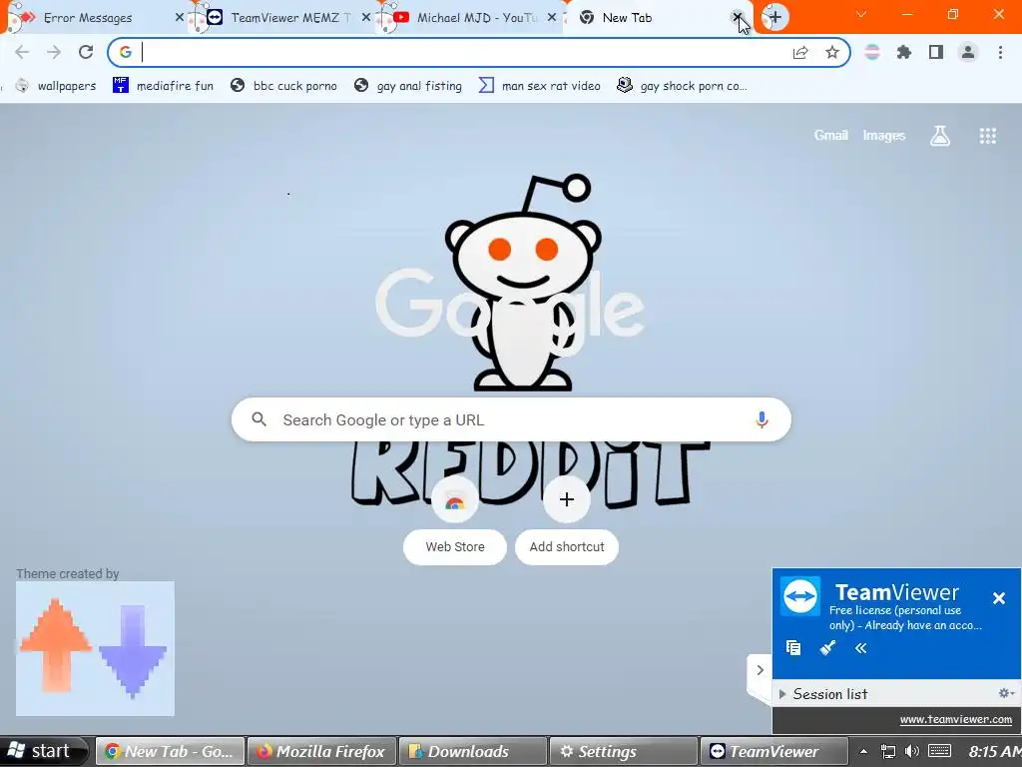Start voice search with the microphone
The width and height of the screenshot is (1022, 767).
coord(762,419)
